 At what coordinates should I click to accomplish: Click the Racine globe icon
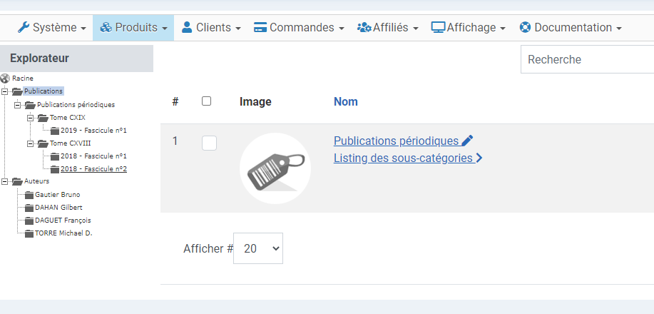[x=5, y=78]
